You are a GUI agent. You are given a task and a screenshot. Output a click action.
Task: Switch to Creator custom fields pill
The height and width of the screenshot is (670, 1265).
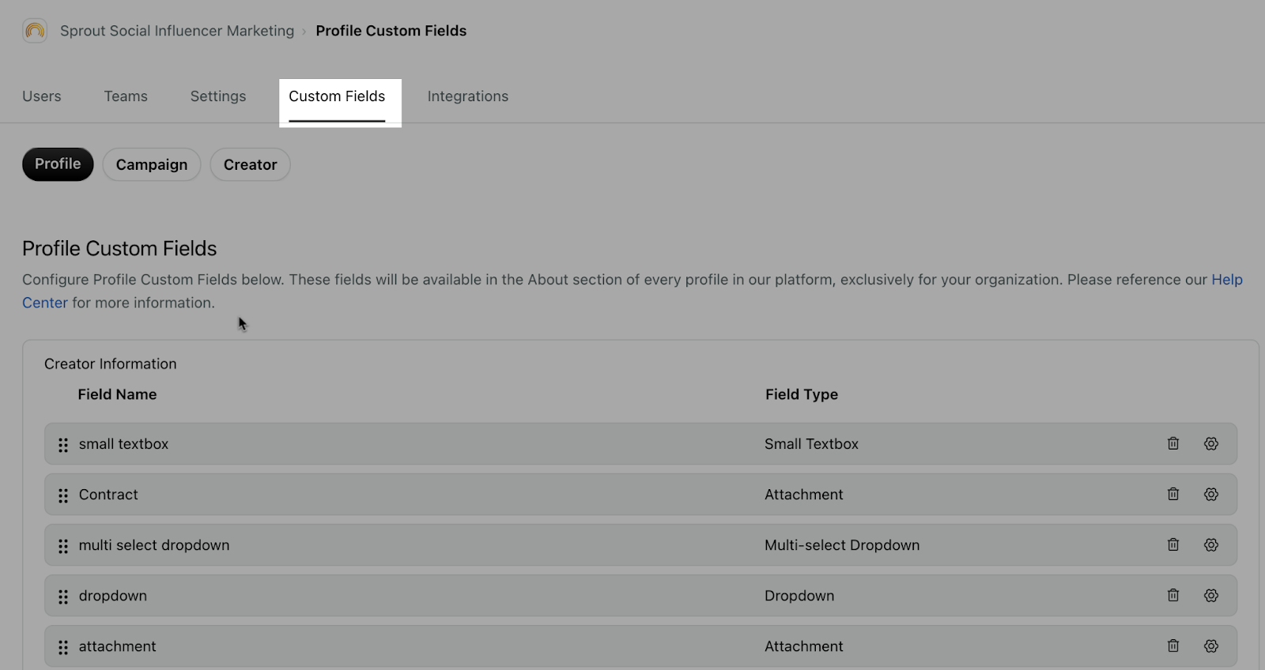pos(250,164)
